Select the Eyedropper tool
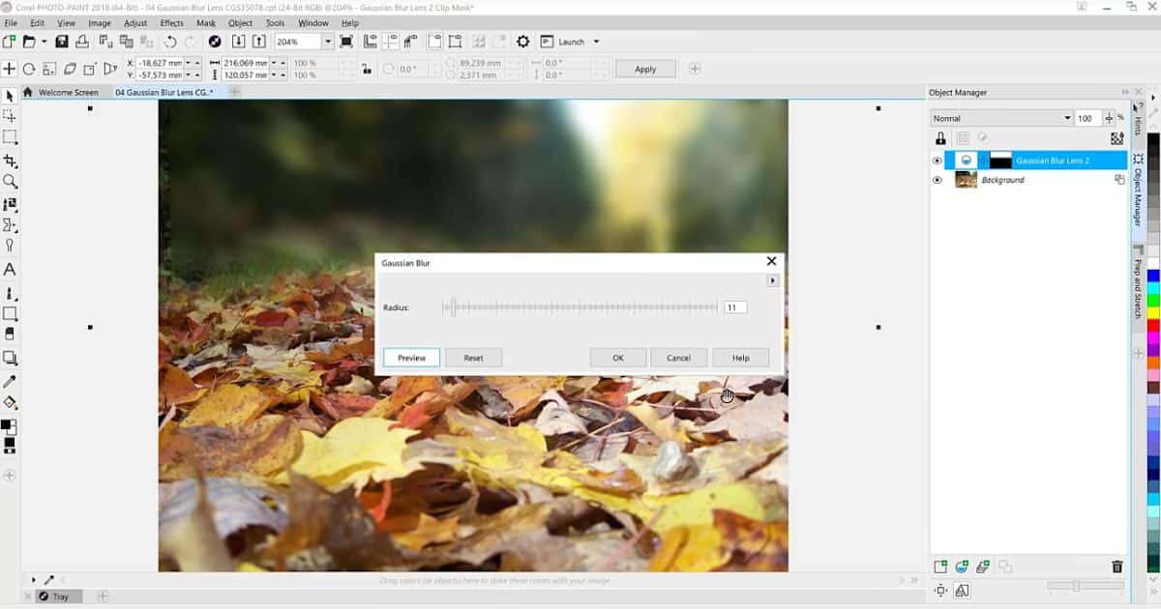The height and width of the screenshot is (609, 1161). click(10, 382)
